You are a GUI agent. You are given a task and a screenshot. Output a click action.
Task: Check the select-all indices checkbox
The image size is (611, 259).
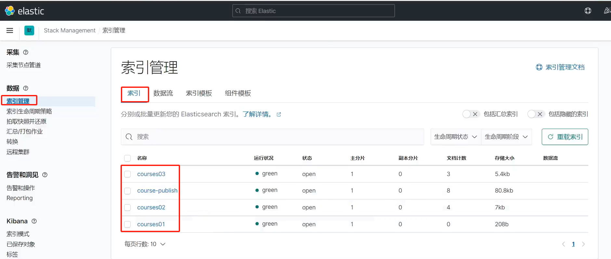coord(127,158)
